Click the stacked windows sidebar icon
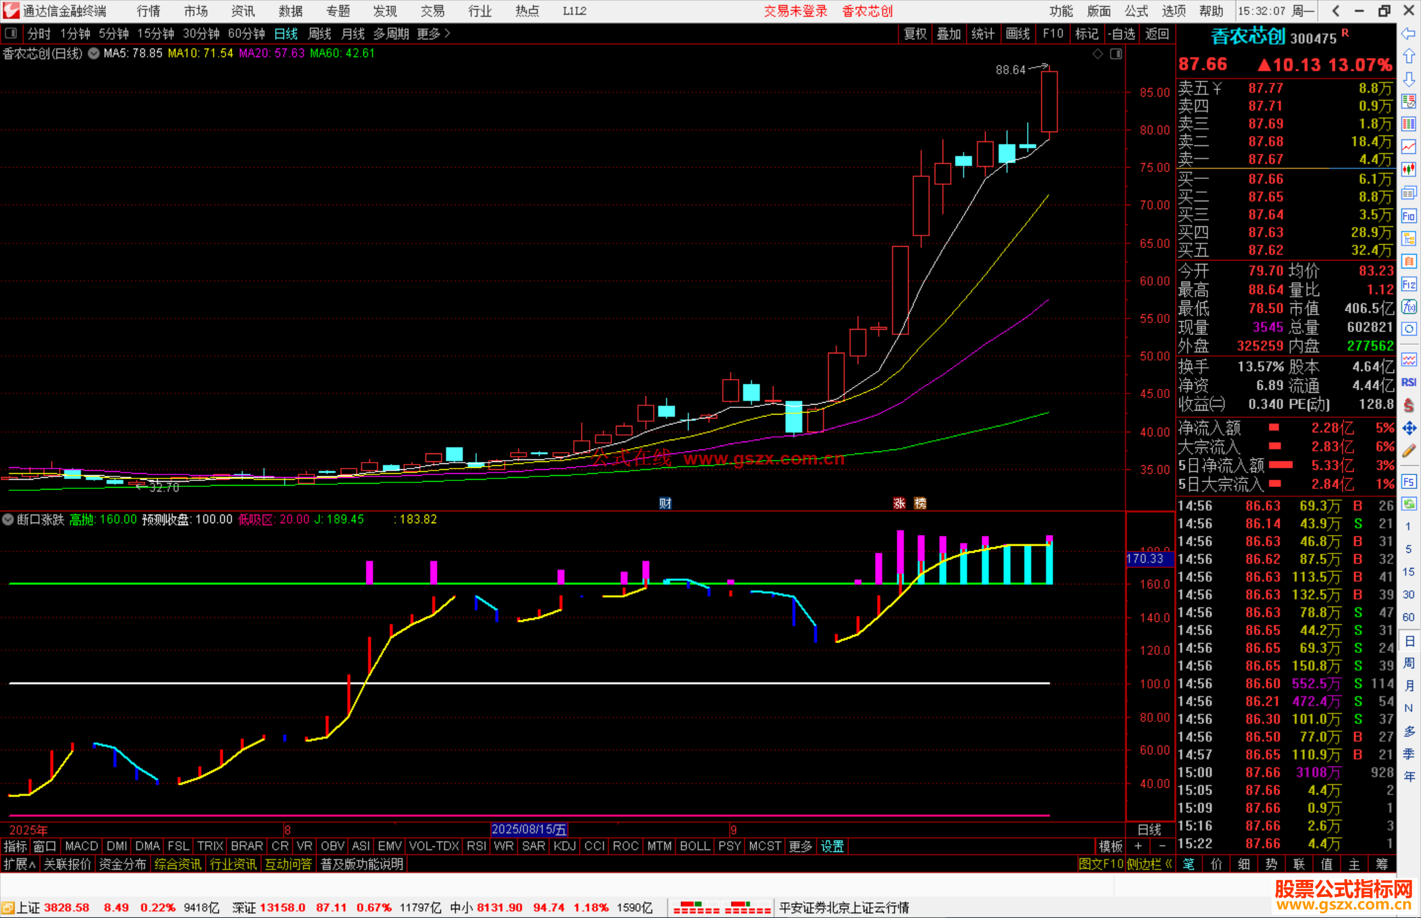The height and width of the screenshot is (918, 1421). click(1409, 193)
